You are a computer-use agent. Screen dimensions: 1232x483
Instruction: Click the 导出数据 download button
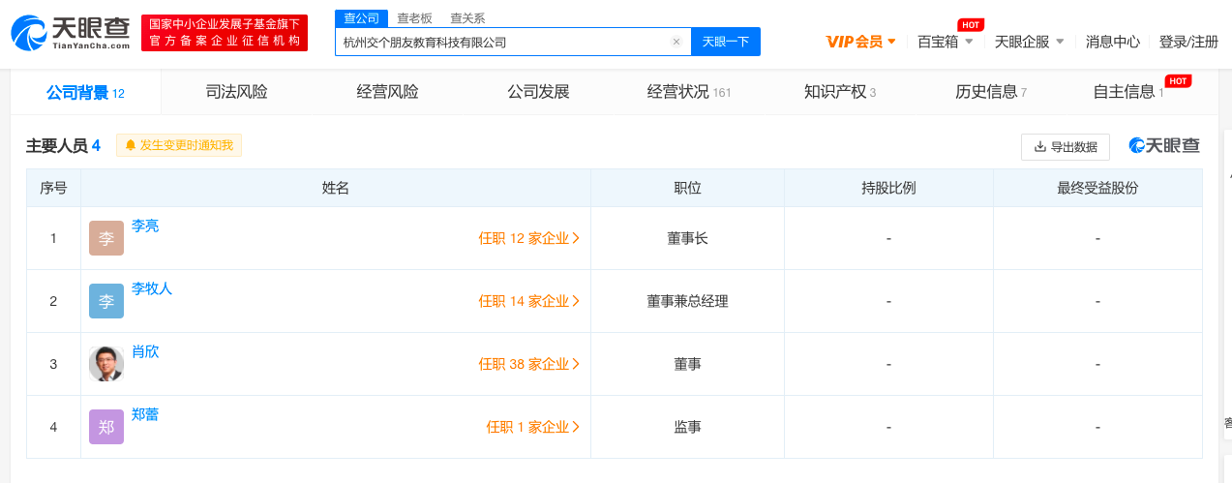tap(1065, 147)
